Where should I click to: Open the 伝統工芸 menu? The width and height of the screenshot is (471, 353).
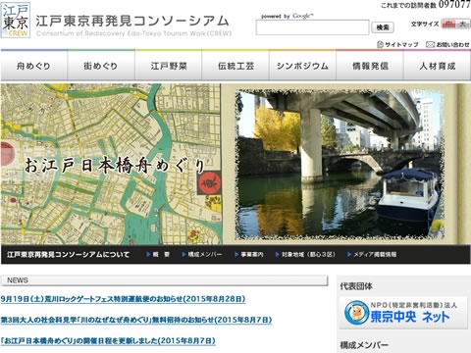click(235, 66)
